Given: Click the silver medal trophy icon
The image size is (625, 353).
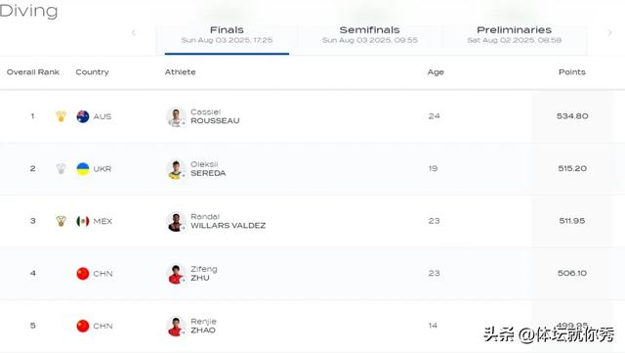Looking at the screenshot, I should (61, 168).
